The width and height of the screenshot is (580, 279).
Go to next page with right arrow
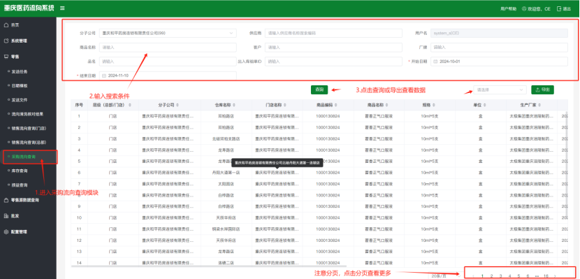(x=555, y=276)
